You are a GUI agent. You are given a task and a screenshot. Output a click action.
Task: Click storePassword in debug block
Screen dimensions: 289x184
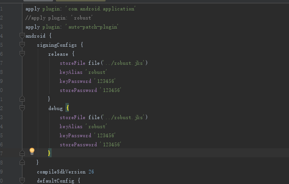(x=78, y=144)
